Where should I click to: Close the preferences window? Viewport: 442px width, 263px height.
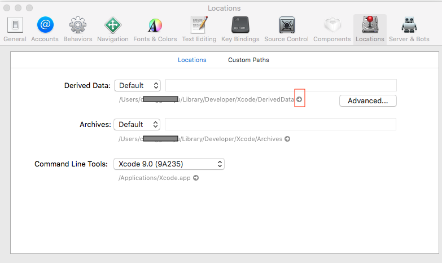coord(7,8)
